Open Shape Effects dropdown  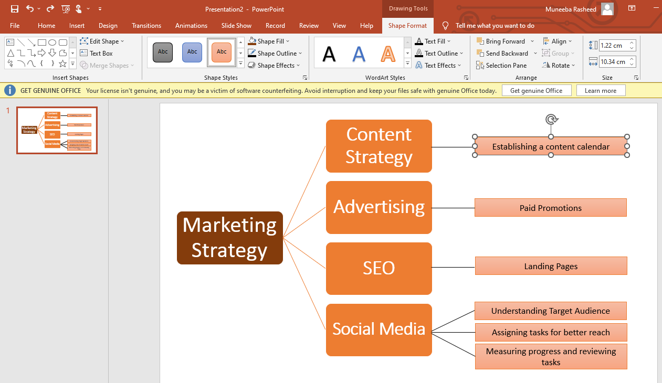point(274,65)
